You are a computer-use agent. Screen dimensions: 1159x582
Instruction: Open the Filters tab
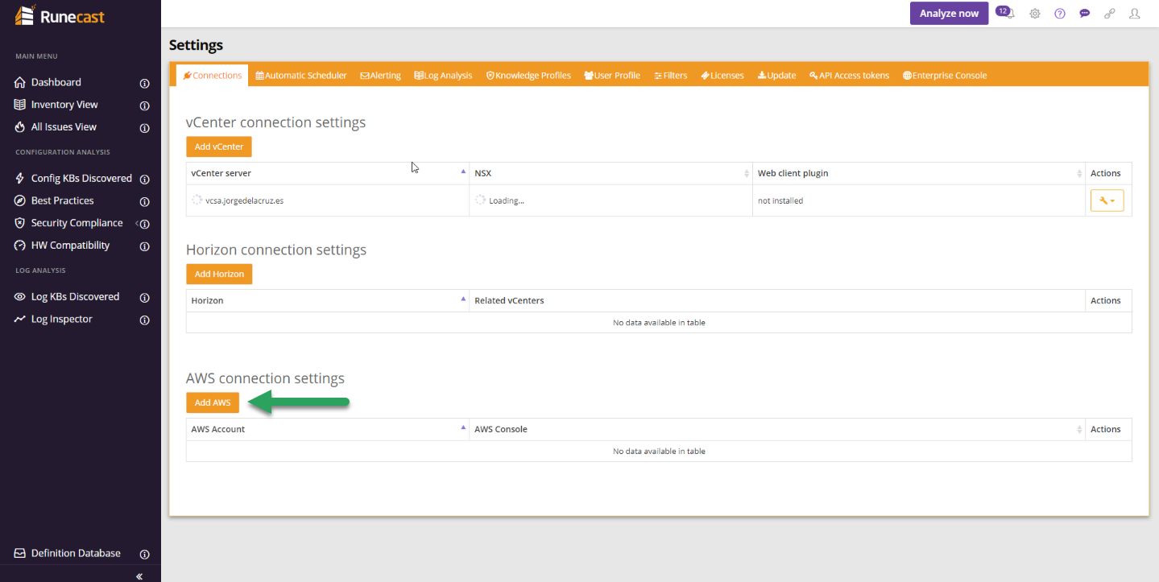[670, 76]
